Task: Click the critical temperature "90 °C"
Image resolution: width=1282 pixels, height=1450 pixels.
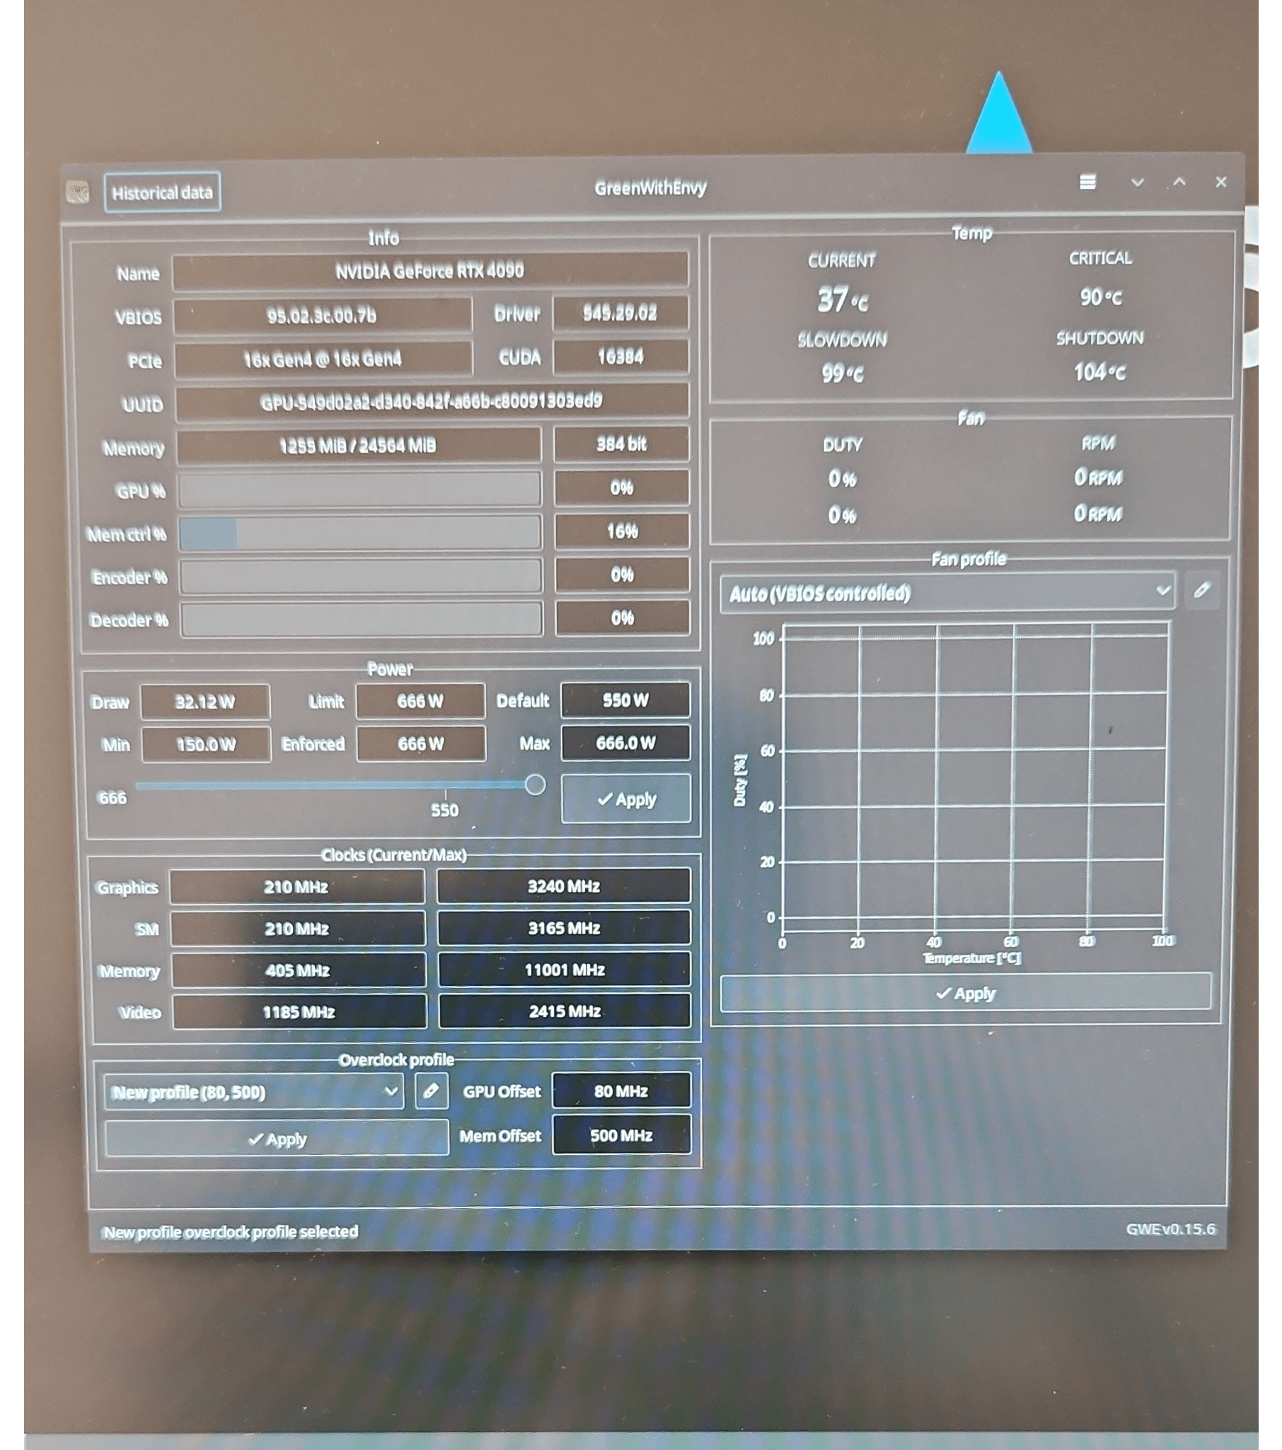Action: pyautogui.click(x=1101, y=297)
